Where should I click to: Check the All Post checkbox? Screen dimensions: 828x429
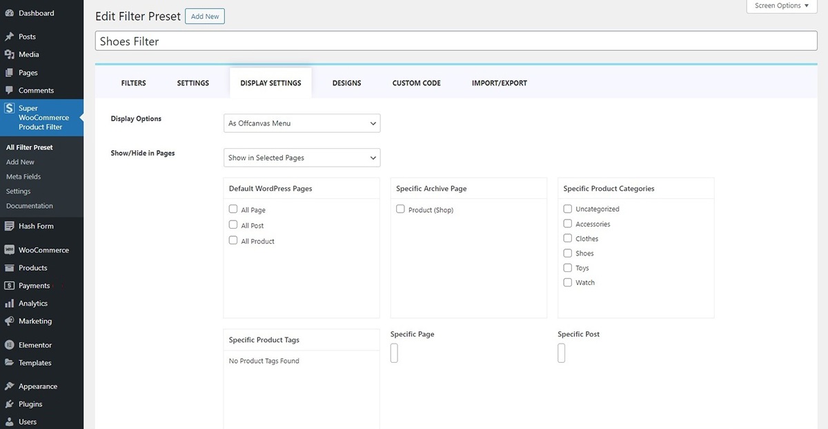pos(233,225)
